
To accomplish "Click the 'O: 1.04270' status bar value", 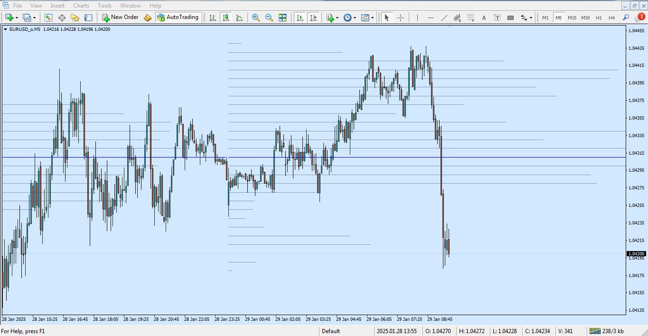I will pos(438,331).
